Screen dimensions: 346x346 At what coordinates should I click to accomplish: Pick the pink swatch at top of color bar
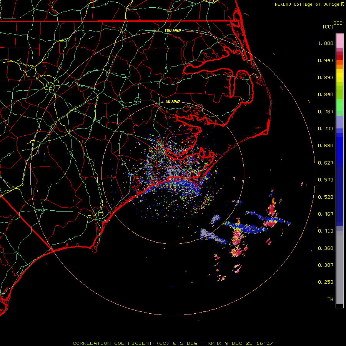pos(339,41)
